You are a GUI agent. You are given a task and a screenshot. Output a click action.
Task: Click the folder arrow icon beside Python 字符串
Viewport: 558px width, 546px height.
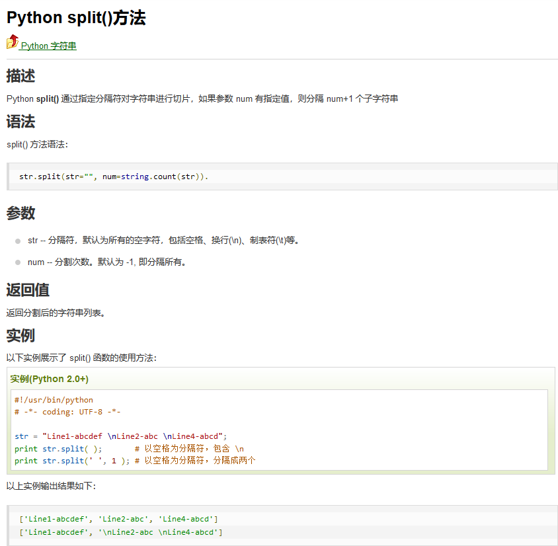point(13,42)
